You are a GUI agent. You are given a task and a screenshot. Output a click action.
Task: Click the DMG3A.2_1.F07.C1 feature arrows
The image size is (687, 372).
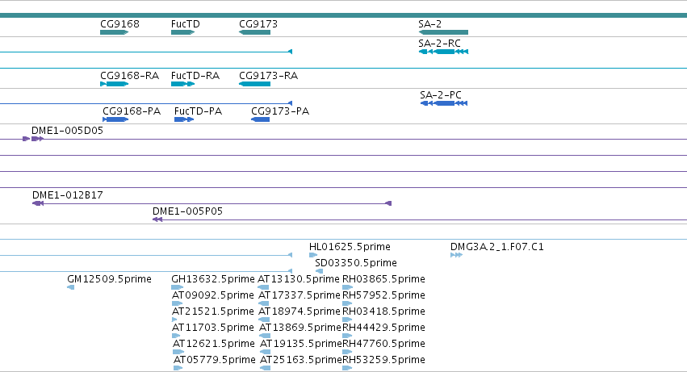(457, 255)
